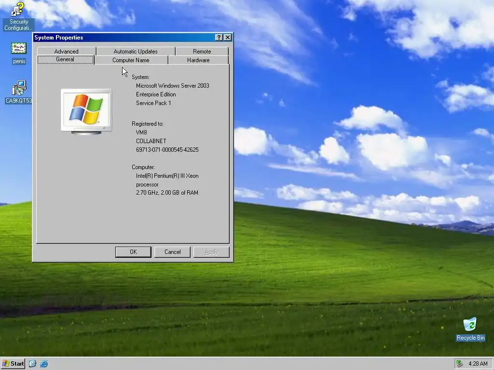Screen dimensions: 494x370
Task: Click the 'COLLABNET' organization text
Action: [x=151, y=141]
